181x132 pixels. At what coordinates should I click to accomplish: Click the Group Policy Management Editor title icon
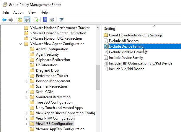(x=5, y=5)
